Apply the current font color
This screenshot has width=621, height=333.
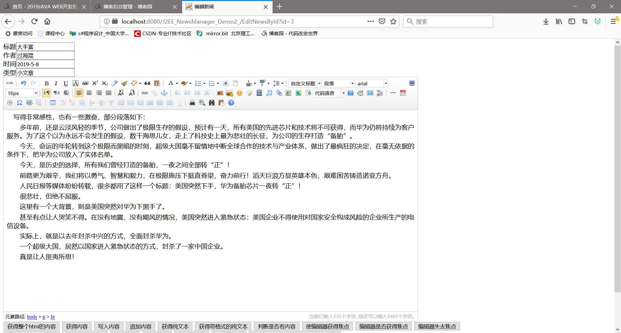[171, 83]
